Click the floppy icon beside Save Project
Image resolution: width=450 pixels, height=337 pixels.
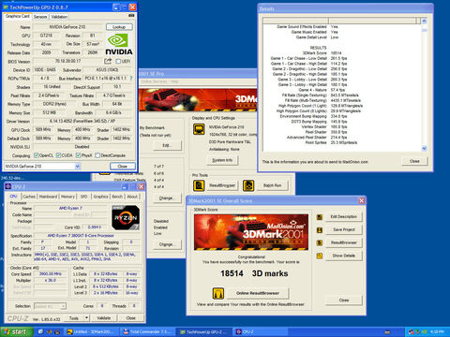pos(320,230)
